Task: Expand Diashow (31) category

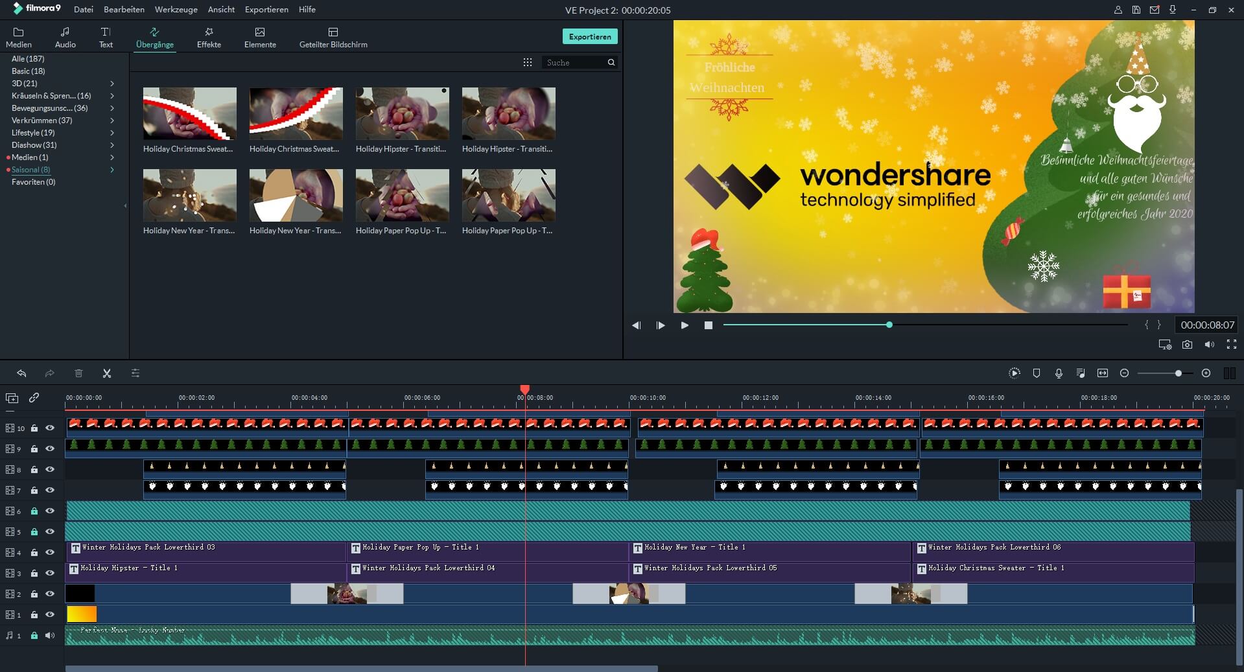Action: click(112, 145)
